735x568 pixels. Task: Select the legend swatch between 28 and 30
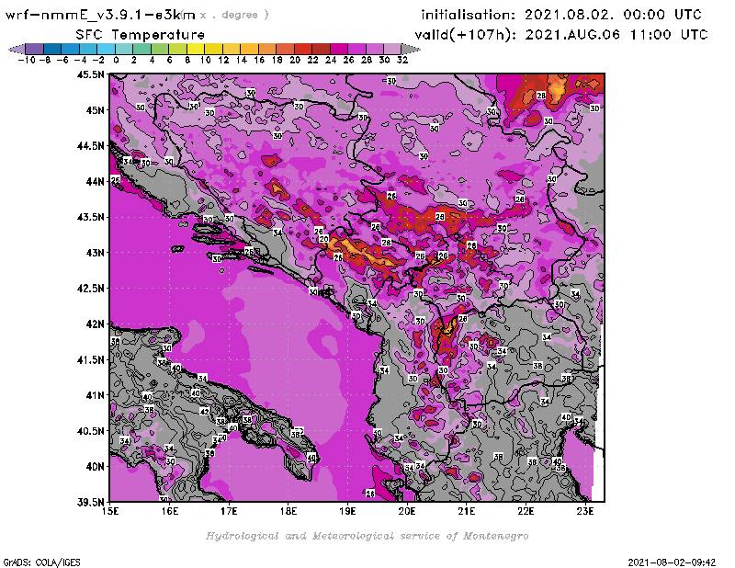click(x=375, y=49)
